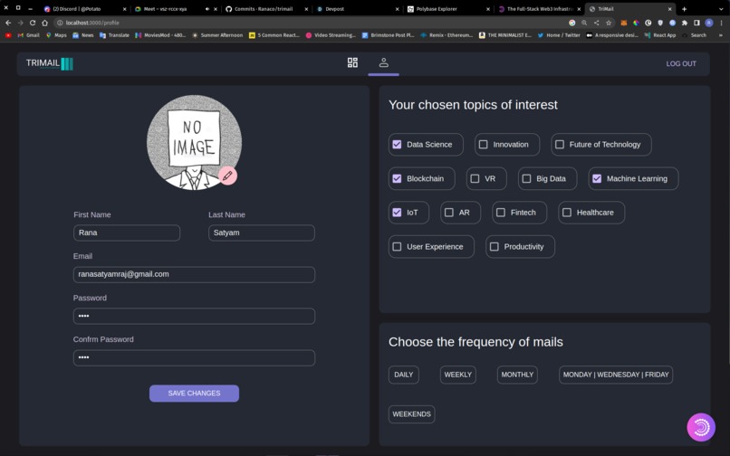
Task: Open a new browser tab with plus
Action: click(x=684, y=9)
